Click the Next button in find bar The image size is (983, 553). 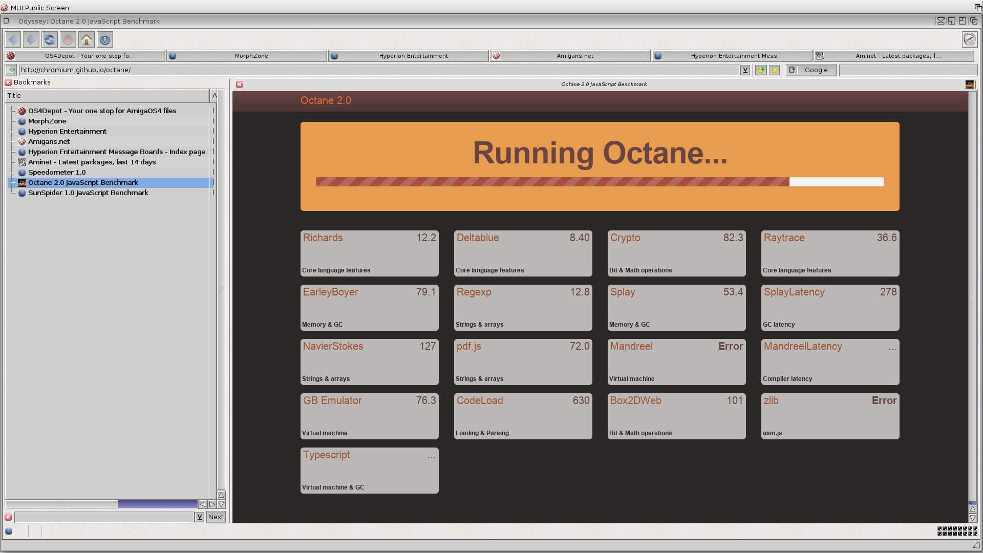coord(216,517)
